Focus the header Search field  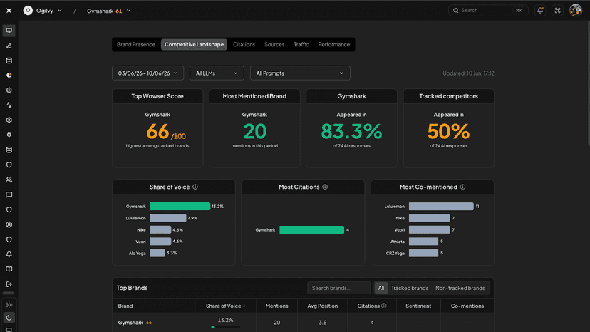tap(488, 11)
